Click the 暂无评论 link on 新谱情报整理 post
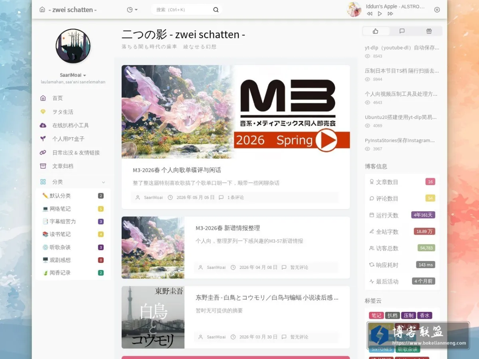479x359 pixels. coord(299,267)
